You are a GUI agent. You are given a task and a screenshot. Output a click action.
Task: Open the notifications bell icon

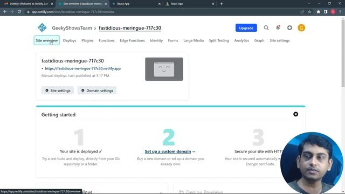(x=278, y=27)
